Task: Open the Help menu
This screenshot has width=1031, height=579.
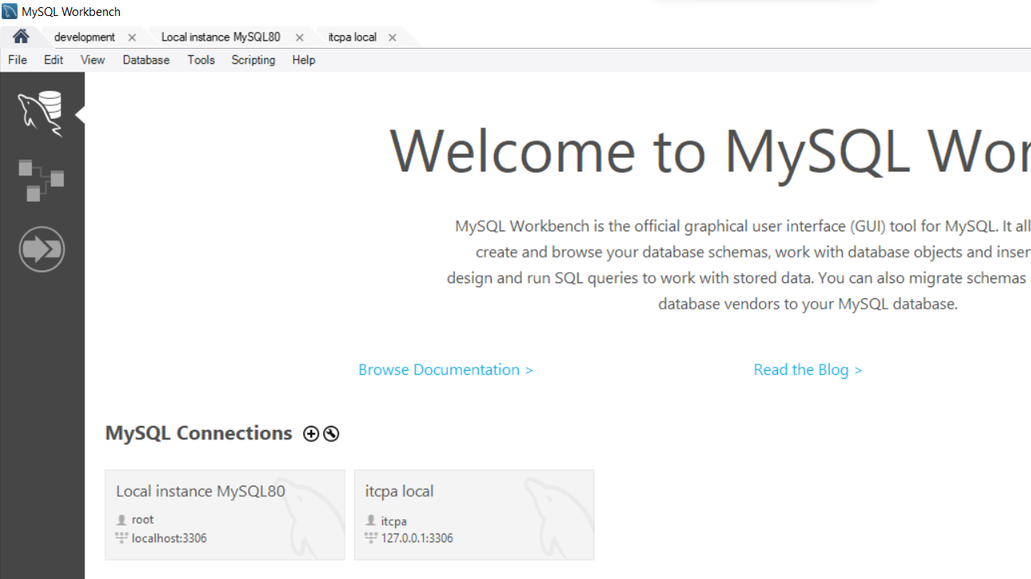Action: pos(303,60)
